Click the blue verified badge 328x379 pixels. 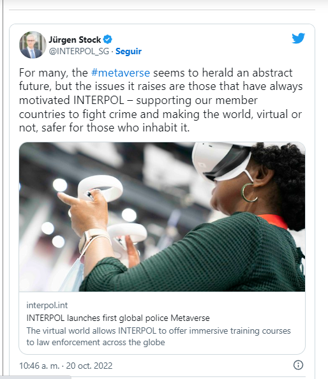click(x=108, y=40)
